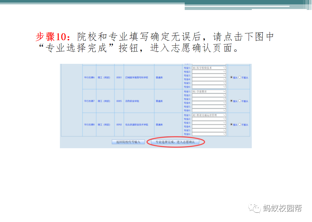Screen dimensions: 312x222
Task: Click school name 白城医学高等专科学校
Action: click(x=136, y=77)
